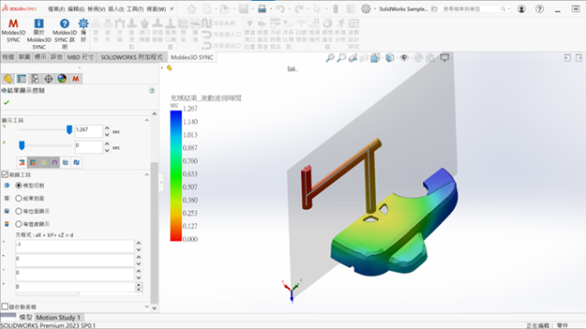Open the Moldex3D SYNC help icon
The height and width of the screenshot is (329, 586).
pyautogui.click(x=64, y=34)
